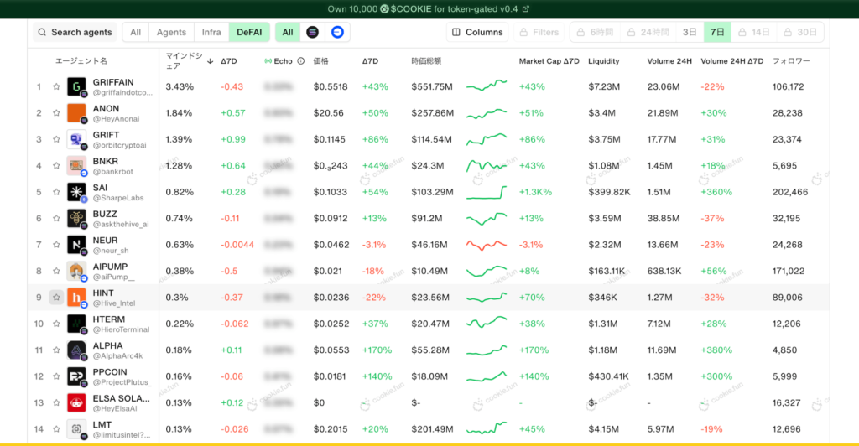View GRIFFAIN market cap sparkline chart

487,86
